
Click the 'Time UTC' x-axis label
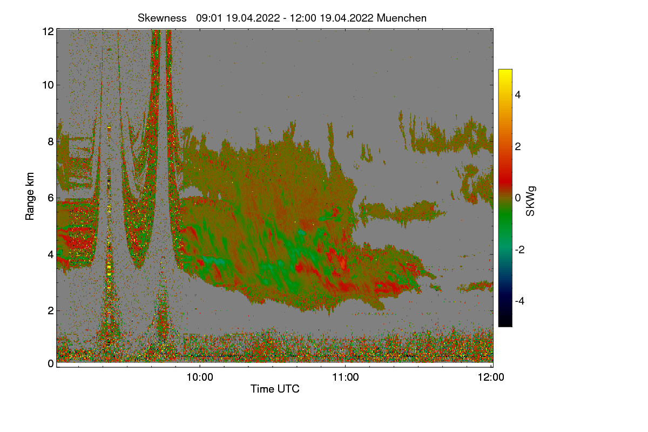coord(275,389)
